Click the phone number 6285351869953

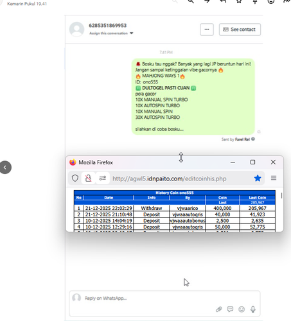coord(107,26)
